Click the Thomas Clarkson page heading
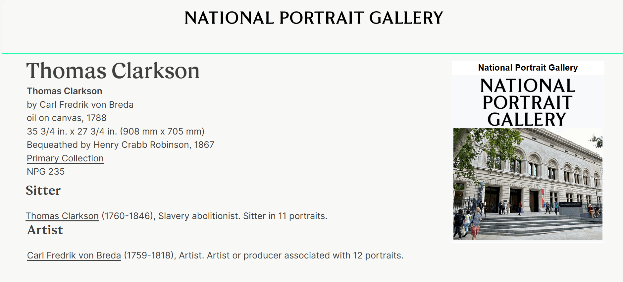The width and height of the screenshot is (623, 282). 113,71
